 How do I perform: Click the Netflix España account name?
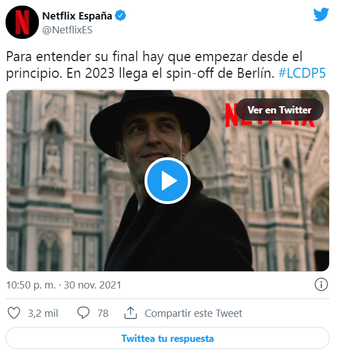point(77,16)
